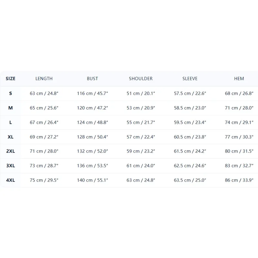Click the BUST column header

tap(92, 79)
